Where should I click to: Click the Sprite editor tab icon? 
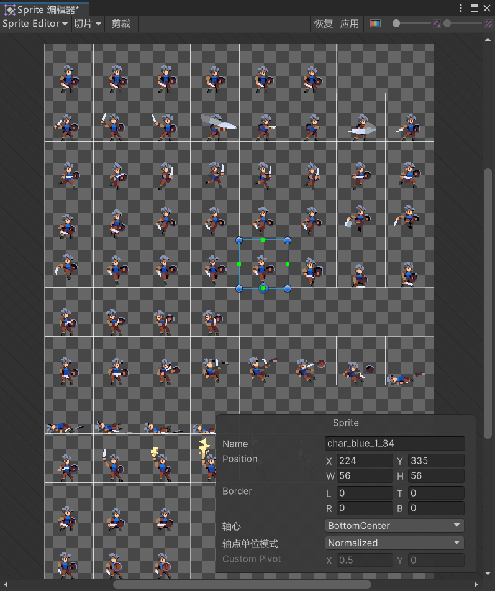10,10
